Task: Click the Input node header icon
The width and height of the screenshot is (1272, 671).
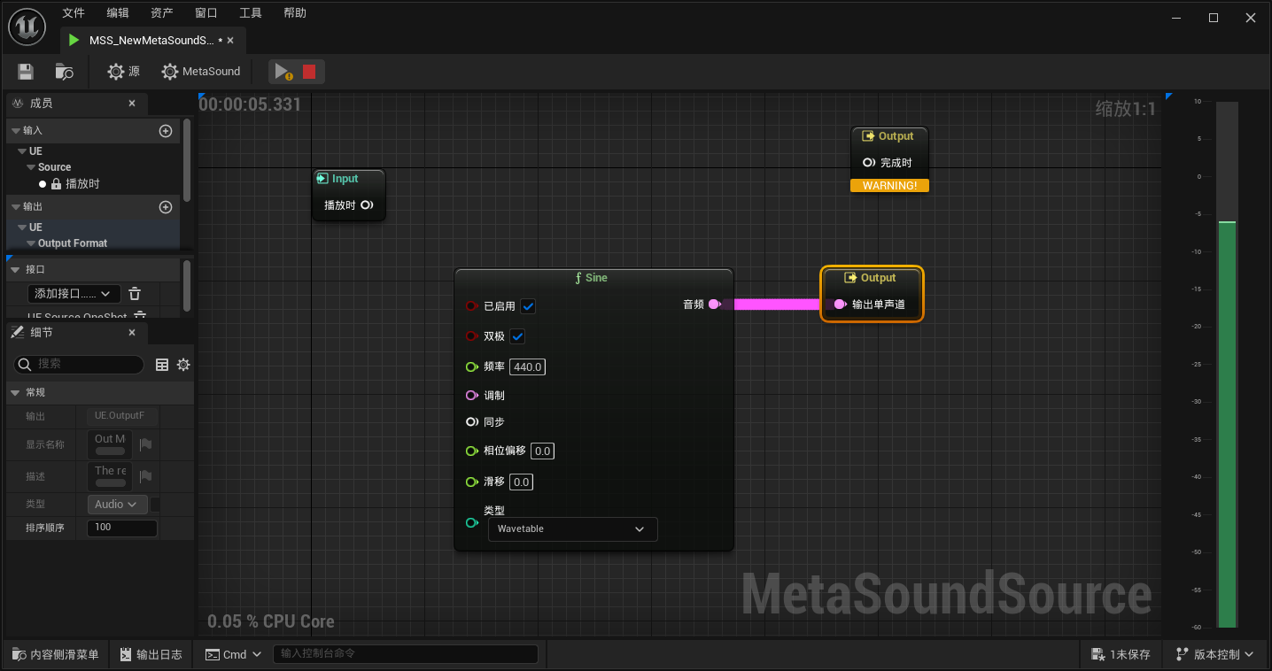Action: pyautogui.click(x=322, y=179)
